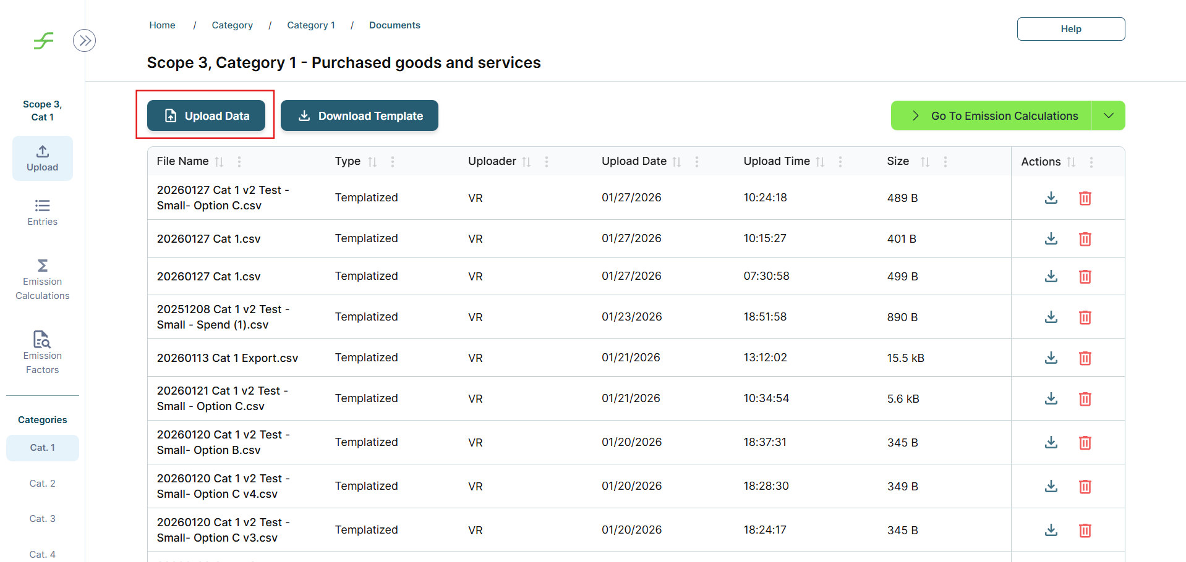
Task: Download the 20260113 Cat 1 Export.csv file
Action: [1051, 358]
